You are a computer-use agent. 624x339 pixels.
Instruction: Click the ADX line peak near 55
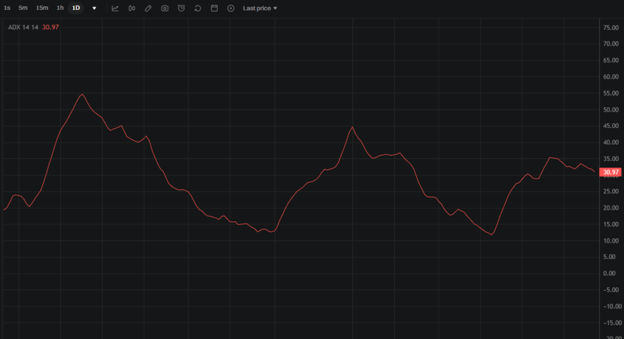tap(82, 95)
